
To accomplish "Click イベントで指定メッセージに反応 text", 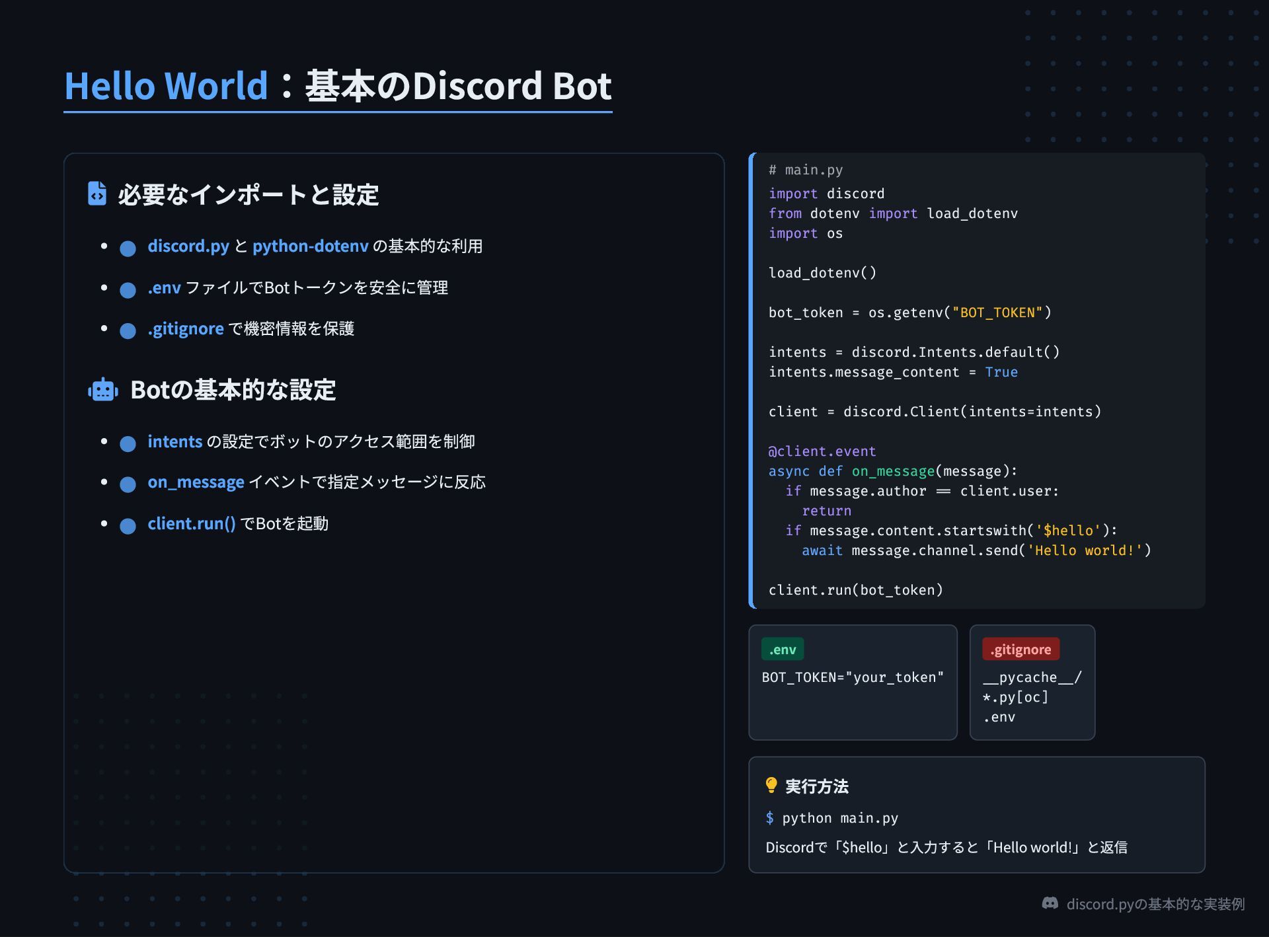I will pos(367,482).
